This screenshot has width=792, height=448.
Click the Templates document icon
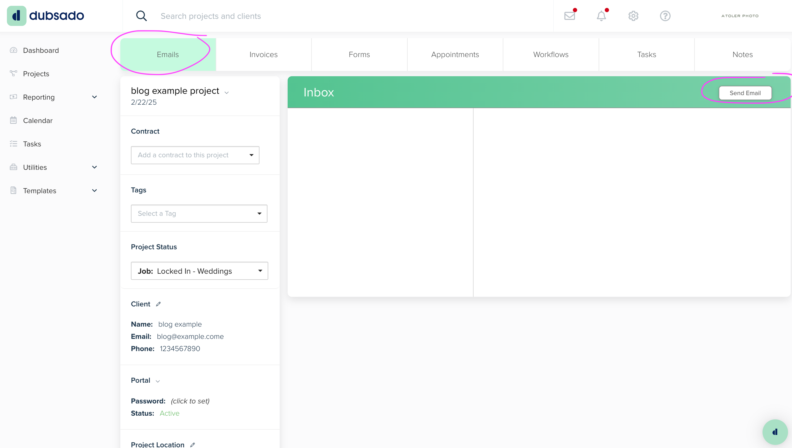[13, 190]
